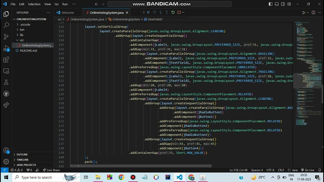Open the Edit menu

22,4
